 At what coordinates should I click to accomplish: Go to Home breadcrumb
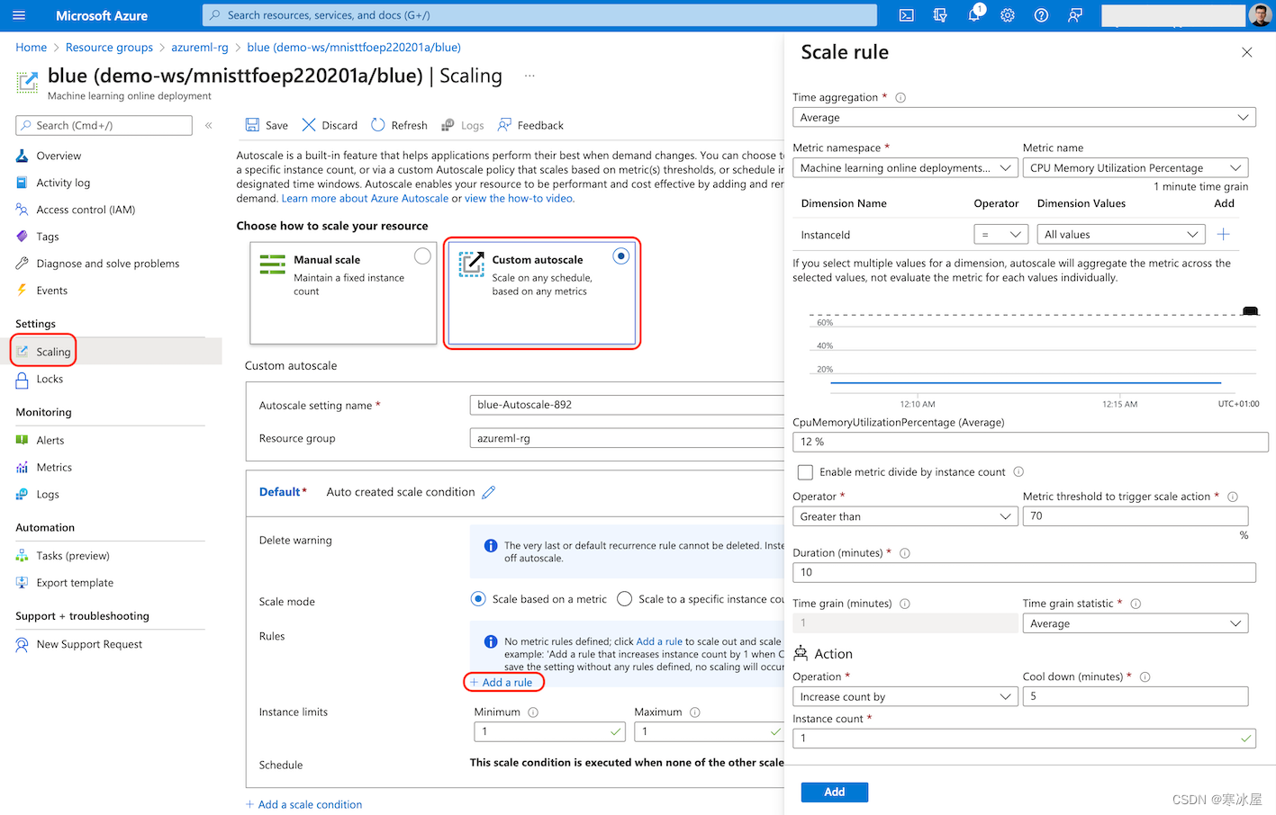point(31,47)
